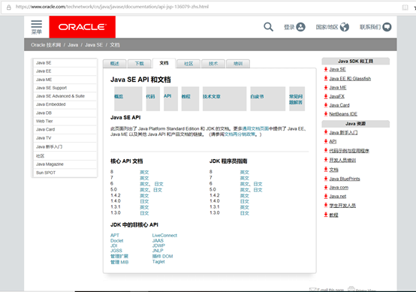Open the 管理 MIB link
Screen dimensions: 416x292
pos(119,262)
